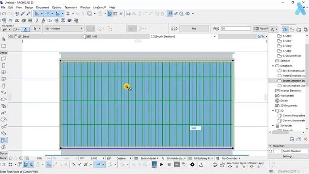Select the Roof tool in the toolbox
This screenshot has height=174, width=309.
(x=4, y=120)
